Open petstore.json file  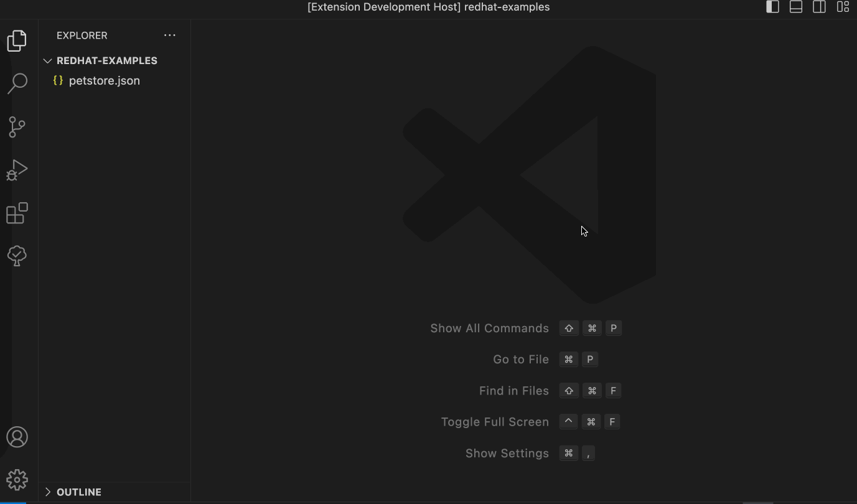[x=104, y=81]
